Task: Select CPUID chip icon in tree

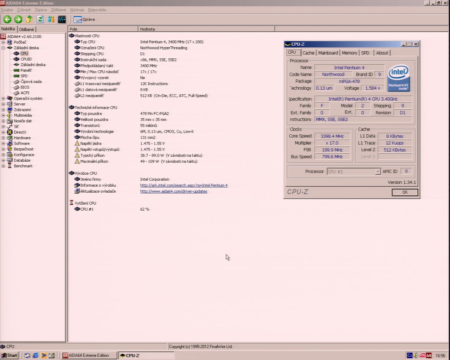Action: pyautogui.click(x=16, y=59)
